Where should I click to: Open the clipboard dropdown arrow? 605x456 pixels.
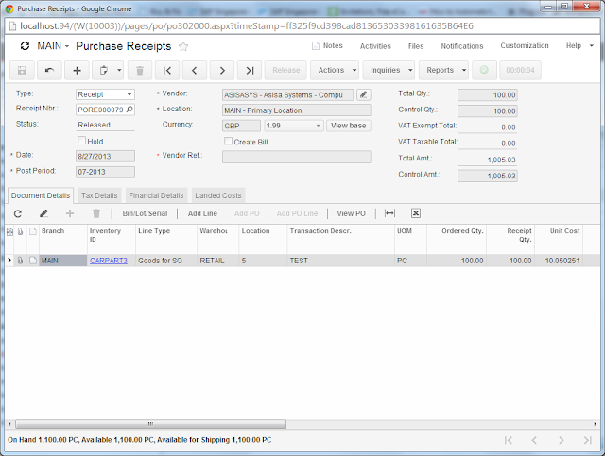[x=119, y=70]
